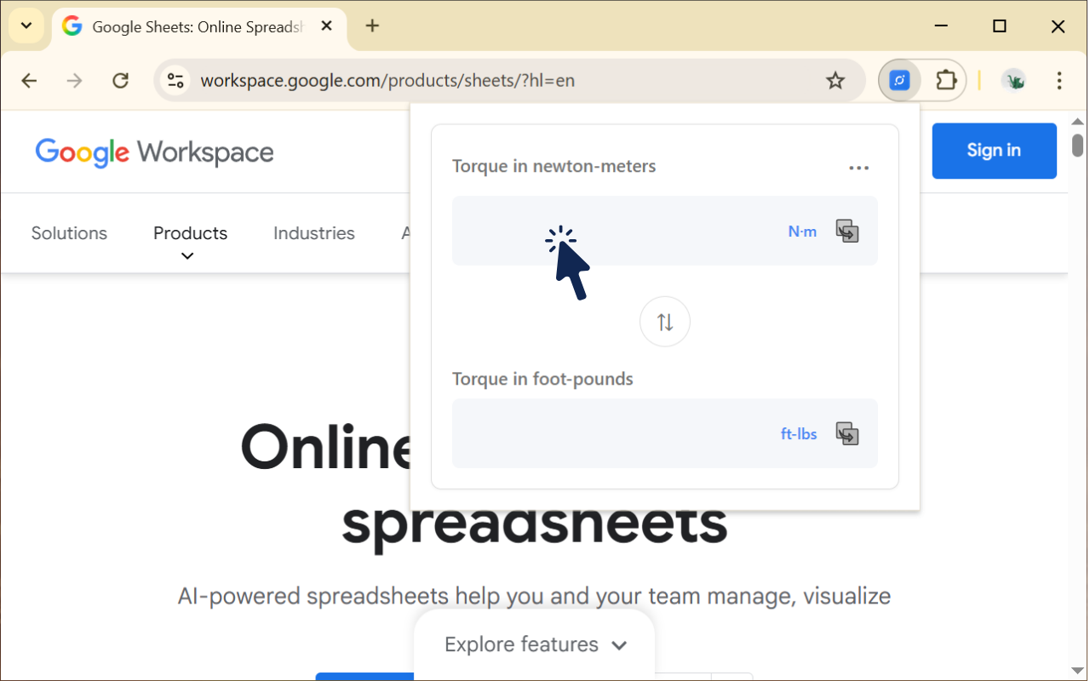
Task: Expand the Products chevron
Action: coord(188,255)
